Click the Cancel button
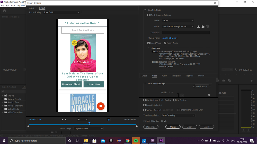The image size is (257, 144). (206, 127)
